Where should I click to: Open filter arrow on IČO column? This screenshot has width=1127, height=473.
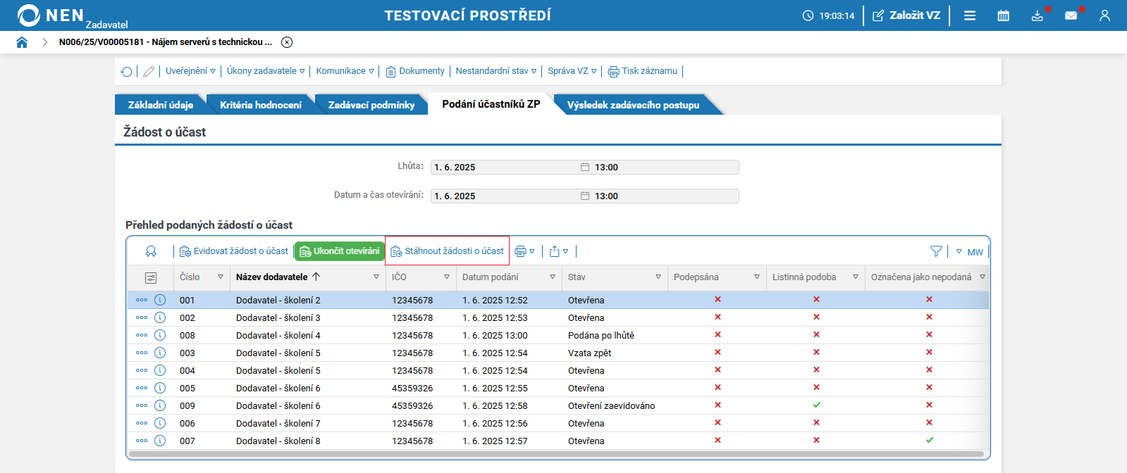pyautogui.click(x=447, y=277)
